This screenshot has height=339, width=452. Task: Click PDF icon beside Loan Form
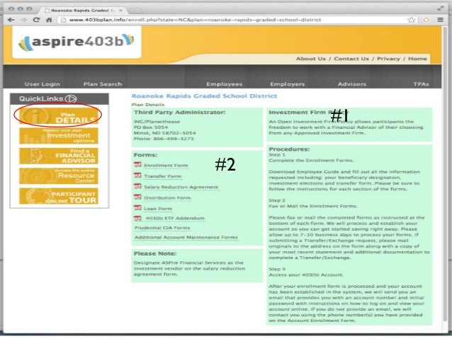click(x=137, y=208)
